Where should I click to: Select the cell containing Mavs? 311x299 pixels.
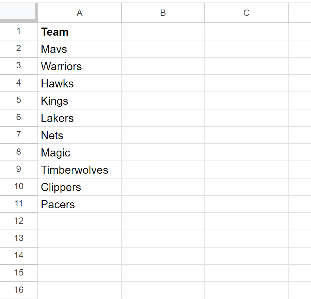pos(79,49)
